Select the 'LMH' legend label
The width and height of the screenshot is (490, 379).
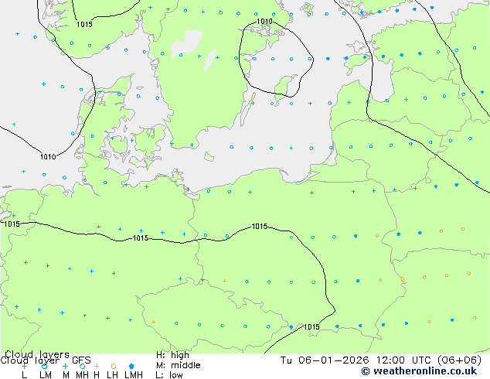(134, 374)
